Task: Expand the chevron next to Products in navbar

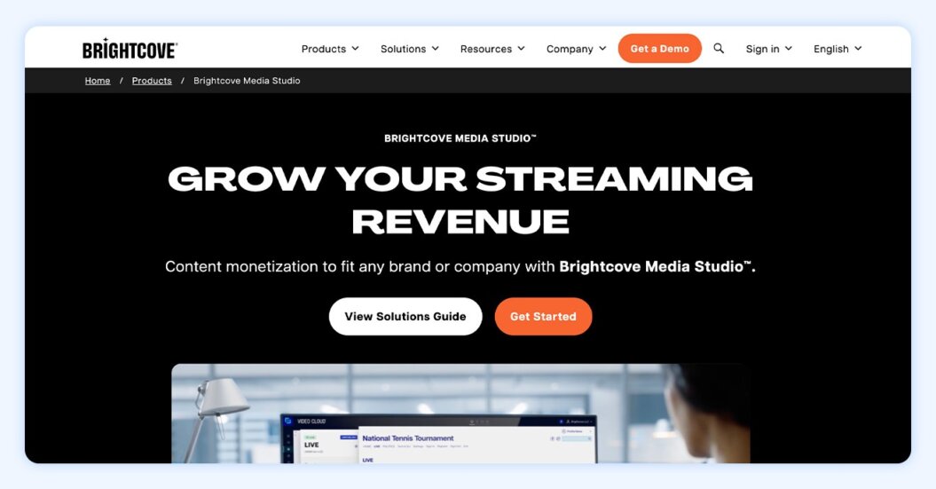Action: pyautogui.click(x=355, y=48)
